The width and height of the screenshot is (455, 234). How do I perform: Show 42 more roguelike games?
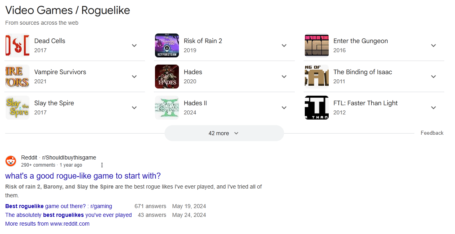point(224,133)
